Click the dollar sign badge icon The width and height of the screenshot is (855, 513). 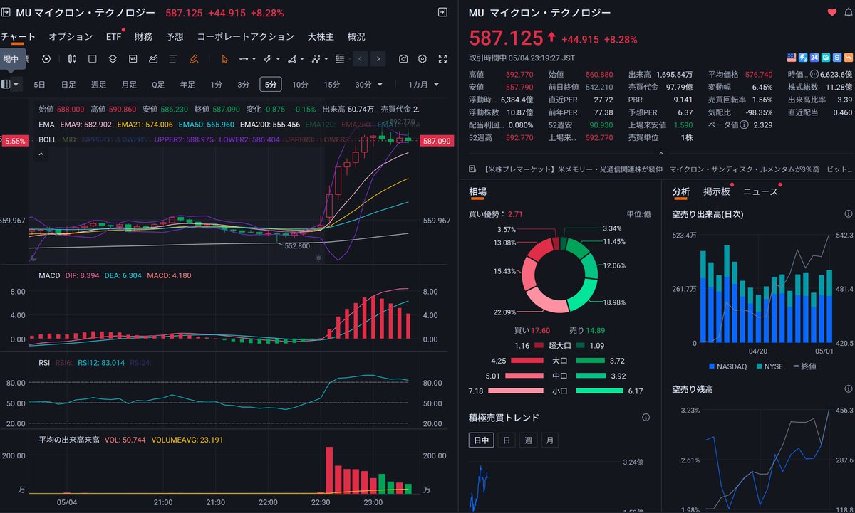[837, 58]
